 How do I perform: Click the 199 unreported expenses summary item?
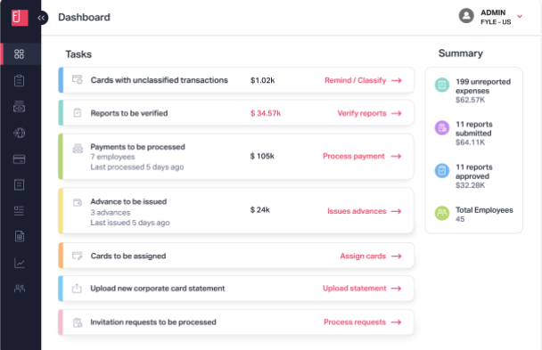coord(472,91)
